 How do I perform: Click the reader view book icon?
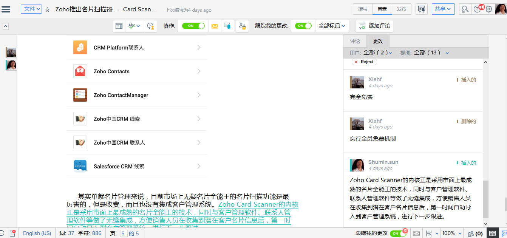pos(492,233)
